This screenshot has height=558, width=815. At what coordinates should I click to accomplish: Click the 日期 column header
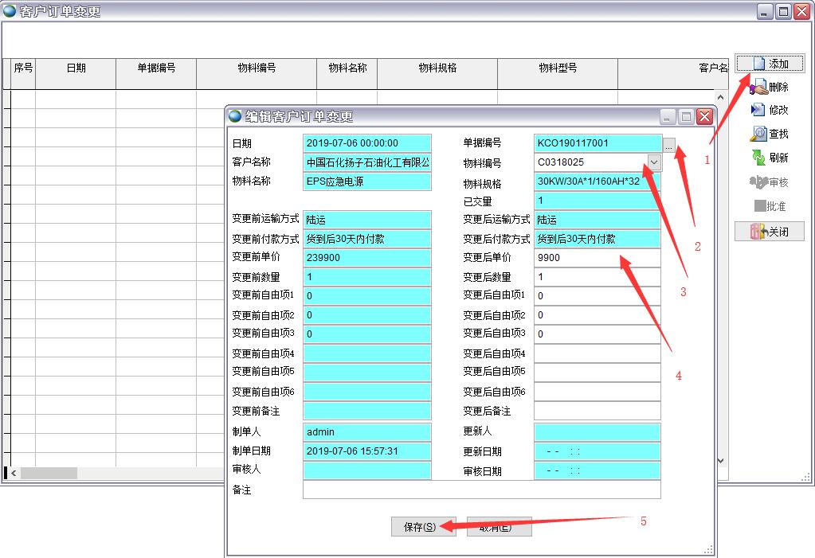[x=76, y=68]
